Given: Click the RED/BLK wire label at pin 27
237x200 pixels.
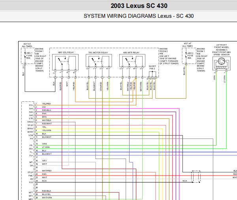Looking at the screenshot, I should tap(47, 191).
